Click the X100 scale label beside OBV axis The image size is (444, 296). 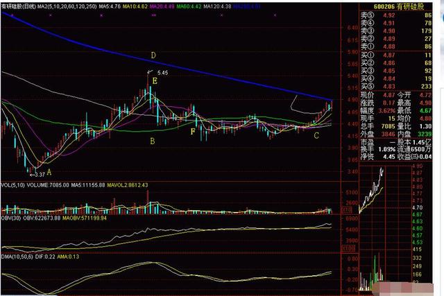pyautogui.click(x=348, y=248)
